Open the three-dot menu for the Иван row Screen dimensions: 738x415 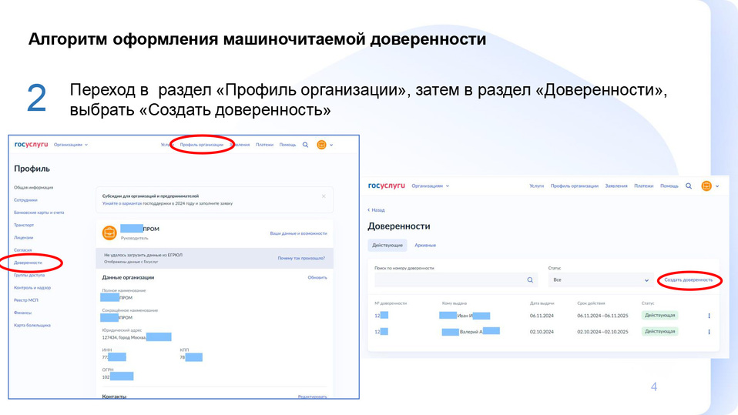pyautogui.click(x=709, y=316)
